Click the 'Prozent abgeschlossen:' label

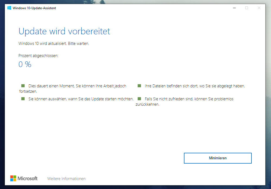pos(38,56)
